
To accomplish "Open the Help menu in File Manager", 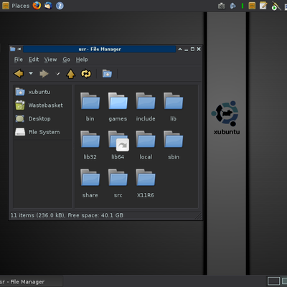I will point(82,60).
